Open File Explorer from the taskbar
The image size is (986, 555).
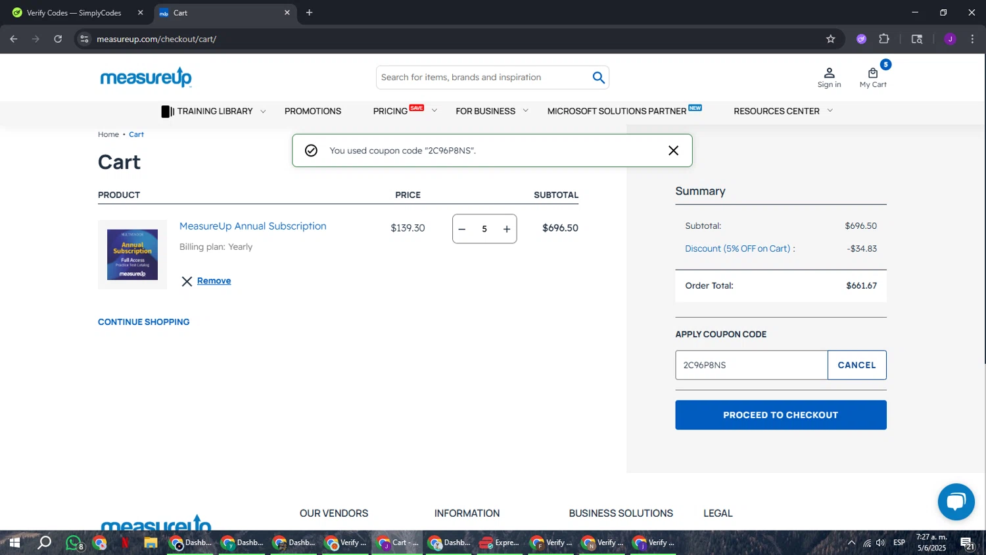click(151, 543)
